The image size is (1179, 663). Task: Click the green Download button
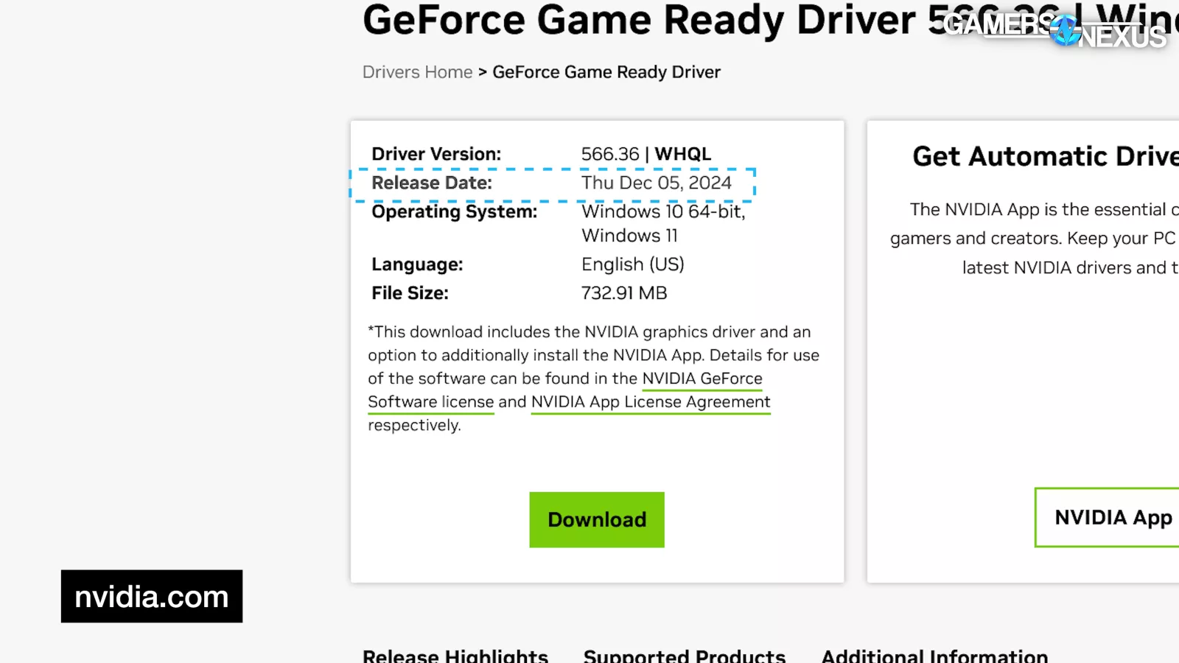(596, 519)
